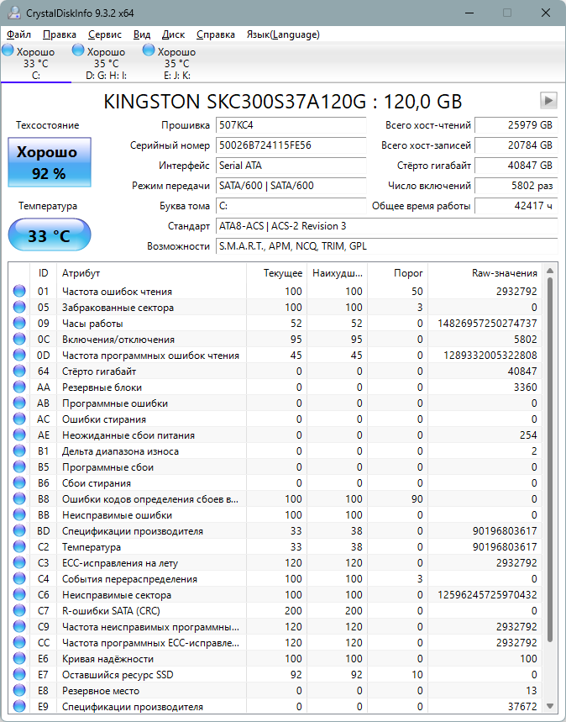Open the Сервис menu
This screenshot has width=566, height=722.
[104, 34]
